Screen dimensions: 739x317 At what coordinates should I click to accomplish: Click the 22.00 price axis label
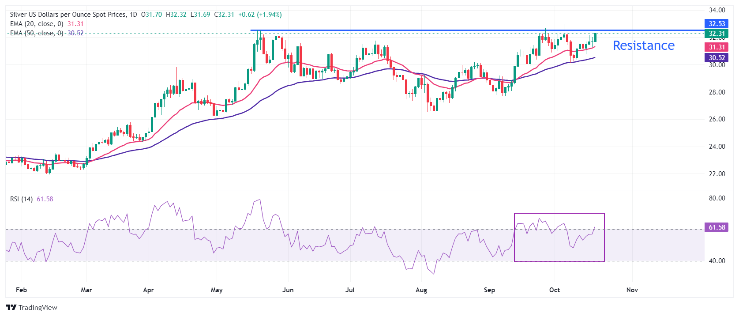[x=717, y=174]
